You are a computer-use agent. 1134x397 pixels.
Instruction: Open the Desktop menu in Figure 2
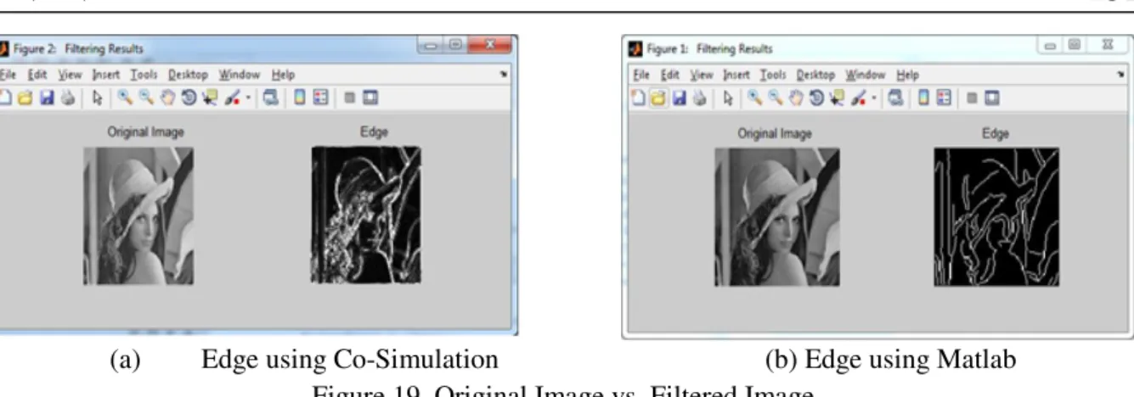tap(188, 75)
